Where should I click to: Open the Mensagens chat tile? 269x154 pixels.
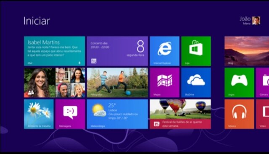point(70,114)
